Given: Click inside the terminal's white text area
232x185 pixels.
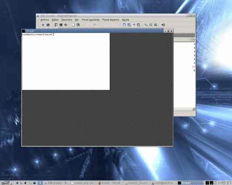Looking at the screenshot, I should tap(66, 61).
